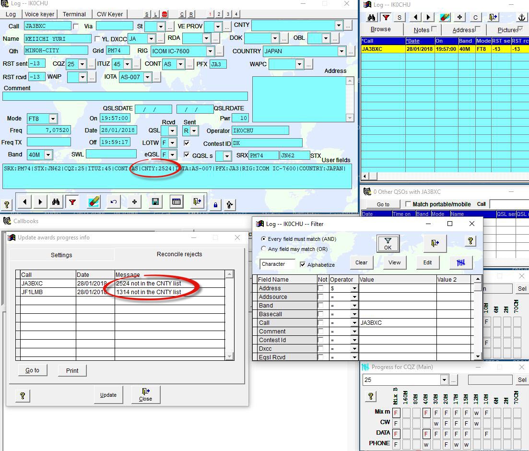Click the View button in Filter window
This screenshot has height=451, width=529.
point(394,262)
